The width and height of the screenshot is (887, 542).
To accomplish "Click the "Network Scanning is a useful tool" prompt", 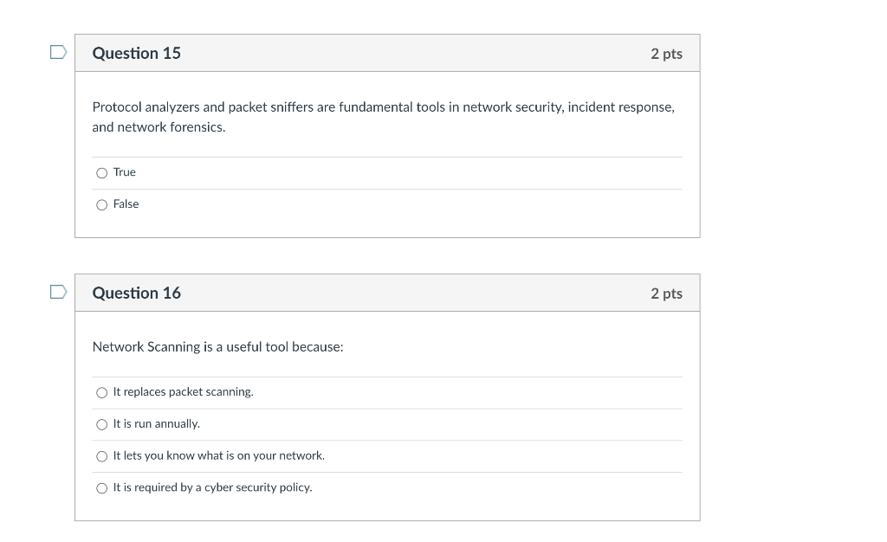I will click(217, 346).
